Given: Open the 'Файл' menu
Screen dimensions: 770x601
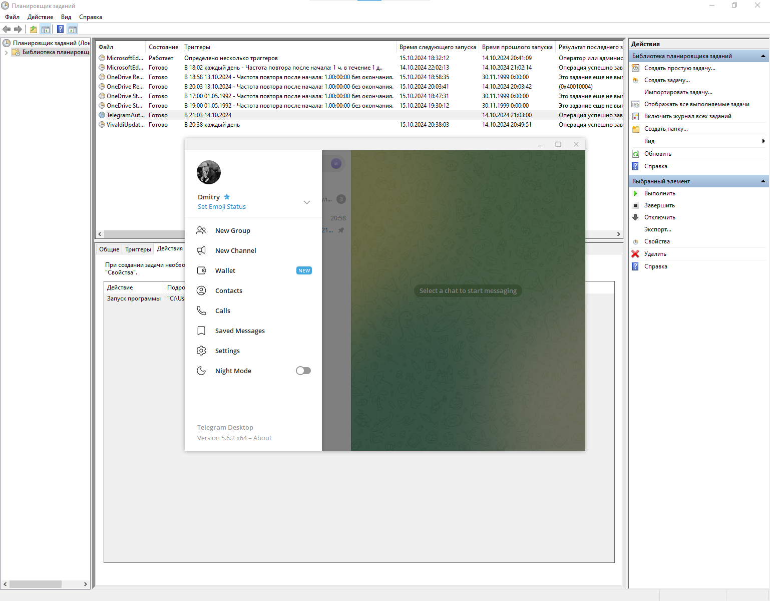Looking at the screenshot, I should click(x=13, y=17).
